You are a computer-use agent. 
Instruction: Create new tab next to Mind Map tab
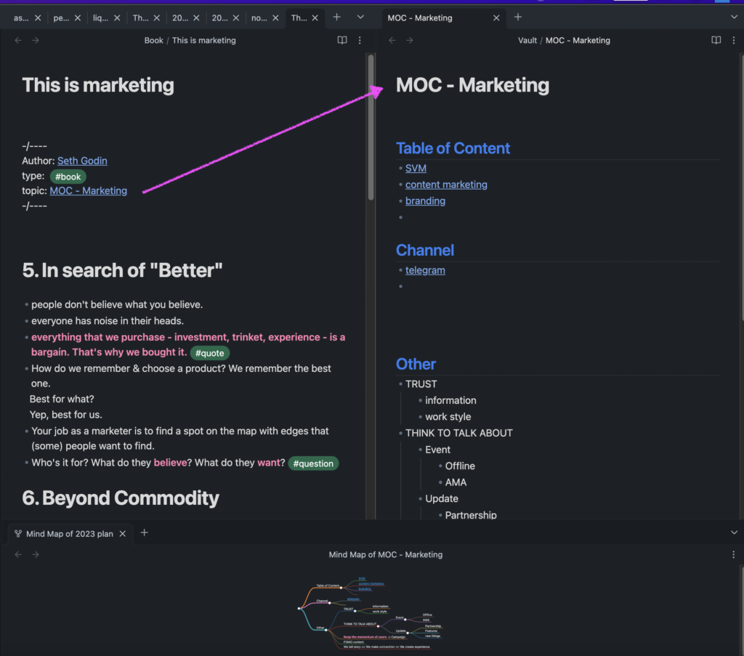pos(144,533)
